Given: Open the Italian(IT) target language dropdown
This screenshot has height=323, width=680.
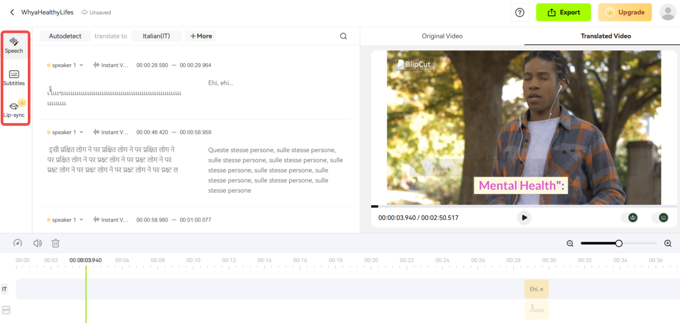Looking at the screenshot, I should click(x=156, y=36).
